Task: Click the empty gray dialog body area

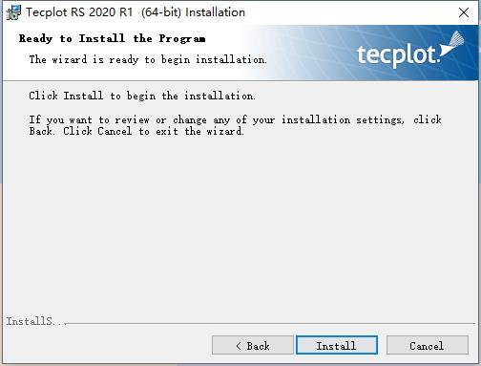Action: click(x=240, y=223)
